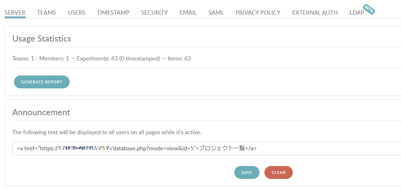Open the TIMESTAMP settings tab

pyautogui.click(x=113, y=13)
